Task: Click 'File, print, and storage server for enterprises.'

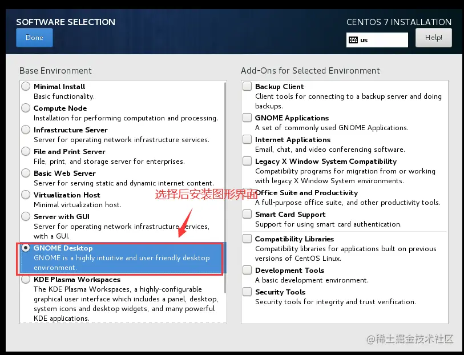Action: coord(109,162)
